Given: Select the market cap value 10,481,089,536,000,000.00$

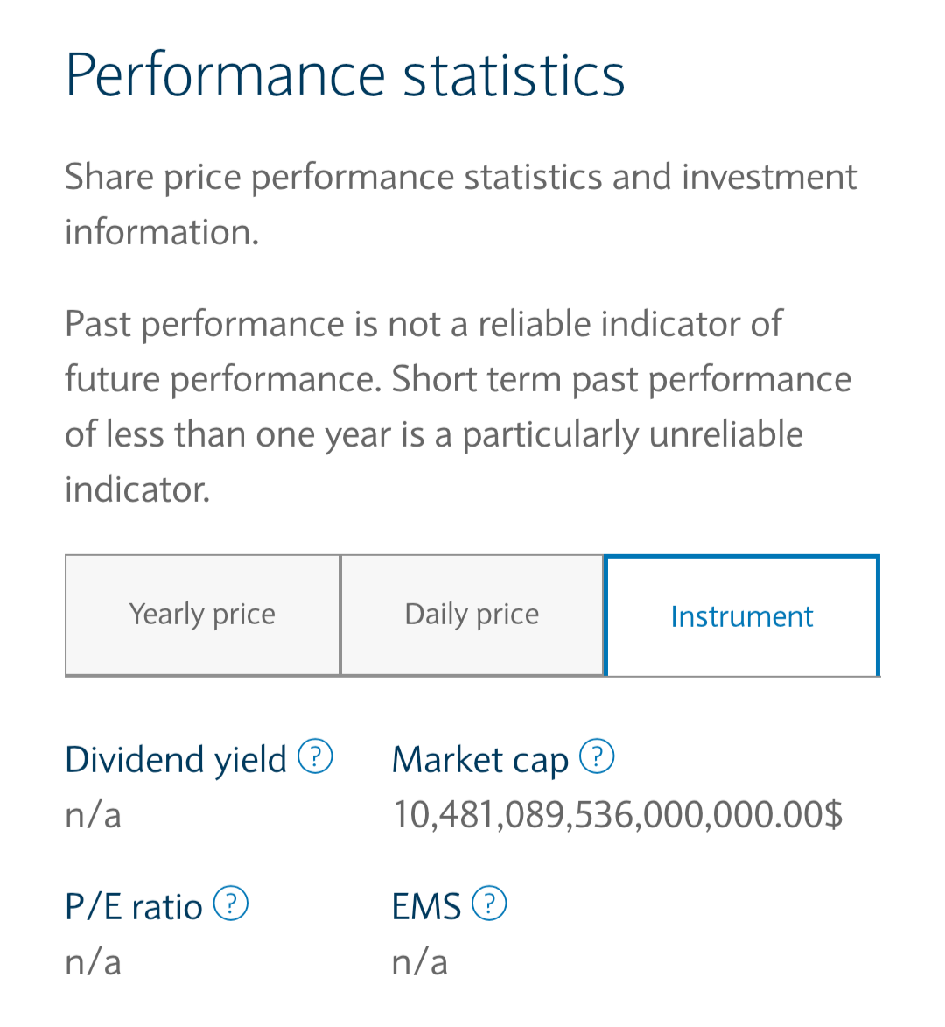Looking at the screenshot, I should tap(617, 815).
